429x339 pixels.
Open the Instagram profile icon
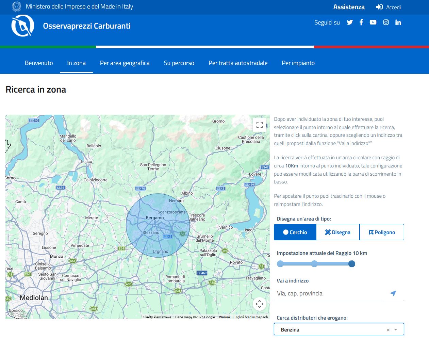(386, 22)
